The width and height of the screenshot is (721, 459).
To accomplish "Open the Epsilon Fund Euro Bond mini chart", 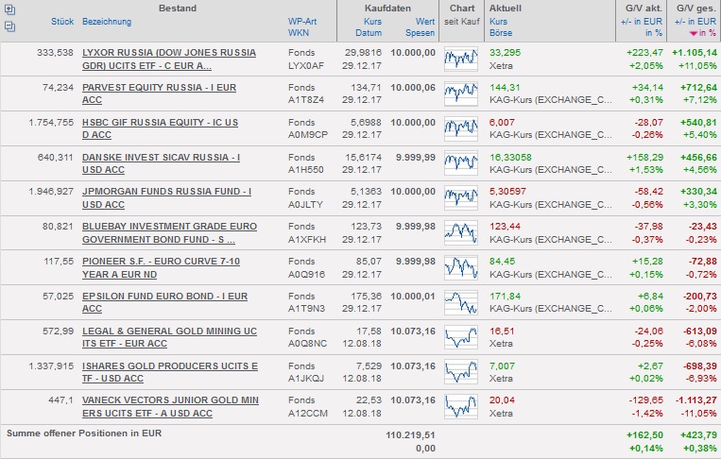I will [x=461, y=303].
